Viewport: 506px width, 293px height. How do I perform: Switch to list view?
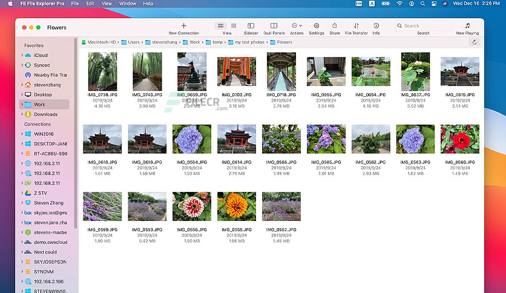pos(234,26)
